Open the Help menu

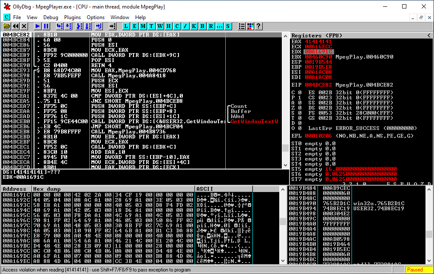pos(140,17)
